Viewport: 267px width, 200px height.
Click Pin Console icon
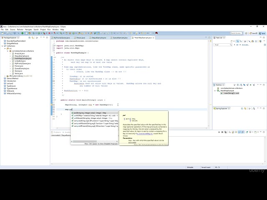coord(247,132)
